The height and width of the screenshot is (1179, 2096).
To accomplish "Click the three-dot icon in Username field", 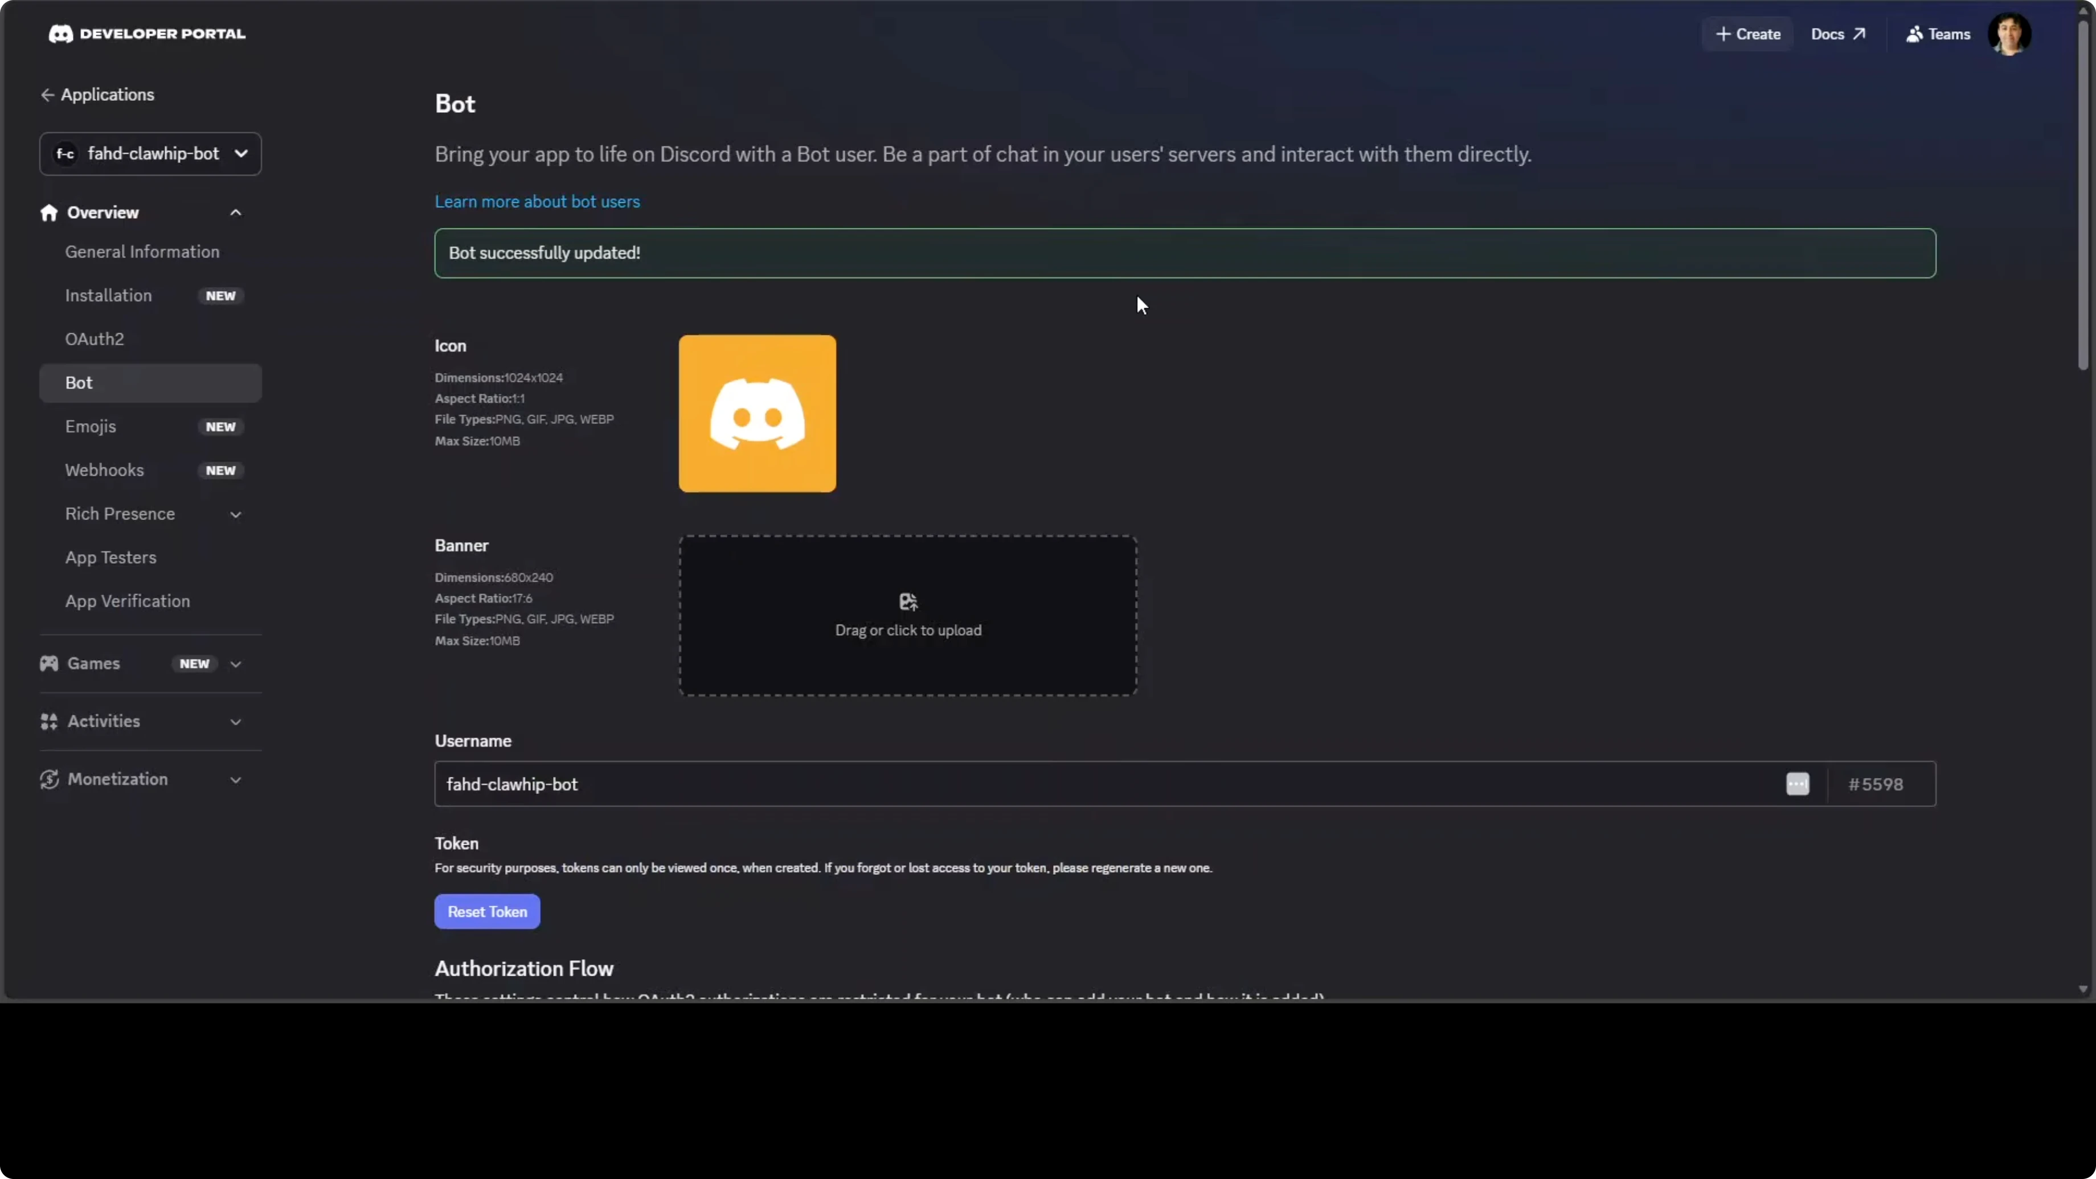I will 1798,784.
